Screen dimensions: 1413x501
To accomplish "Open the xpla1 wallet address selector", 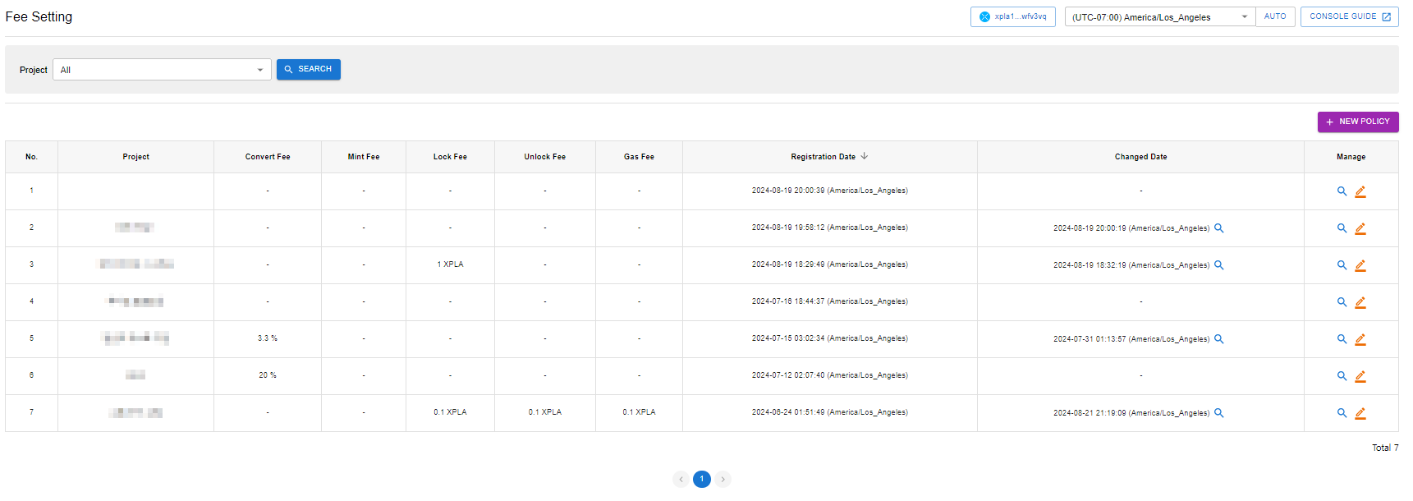I will [1012, 16].
